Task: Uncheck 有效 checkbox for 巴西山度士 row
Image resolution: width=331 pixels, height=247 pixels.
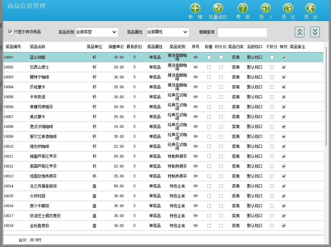Action: coord(284,67)
